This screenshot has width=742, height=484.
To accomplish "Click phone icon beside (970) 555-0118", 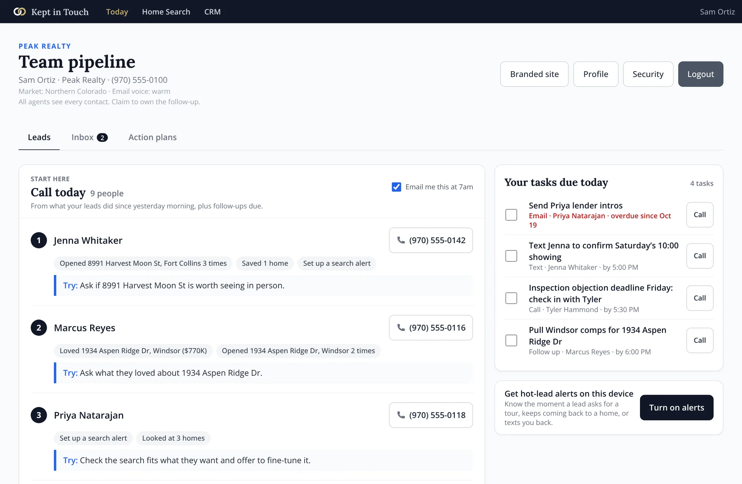I will point(401,415).
